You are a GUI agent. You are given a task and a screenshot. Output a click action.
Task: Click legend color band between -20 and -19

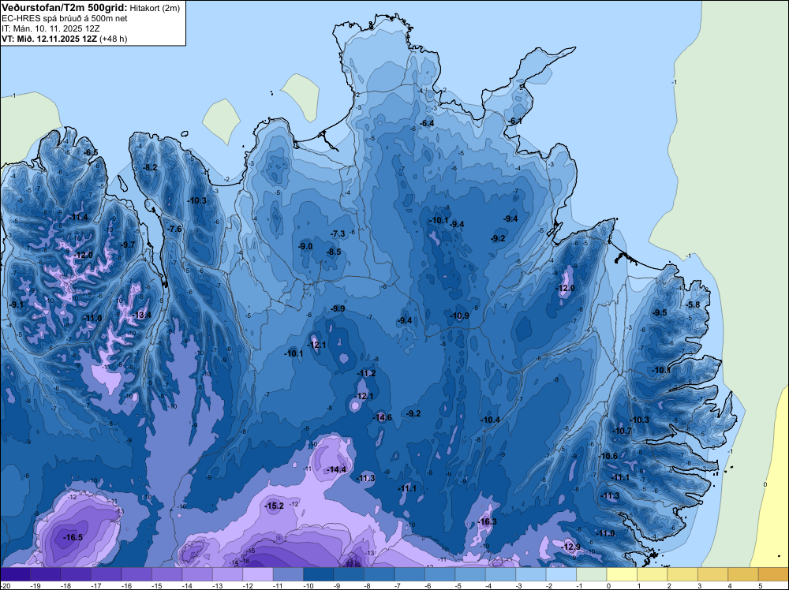coord(15,574)
